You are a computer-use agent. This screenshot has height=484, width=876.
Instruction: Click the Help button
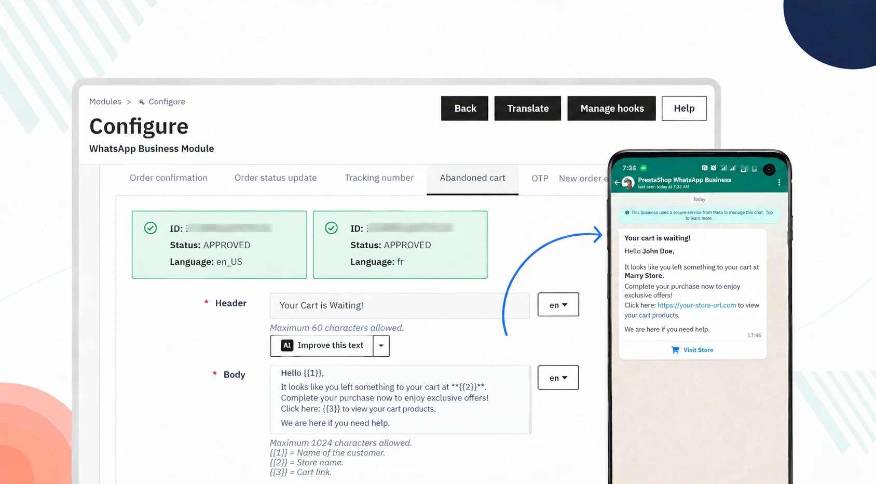pos(684,109)
